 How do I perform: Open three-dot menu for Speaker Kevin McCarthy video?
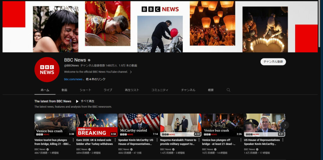[157, 140]
